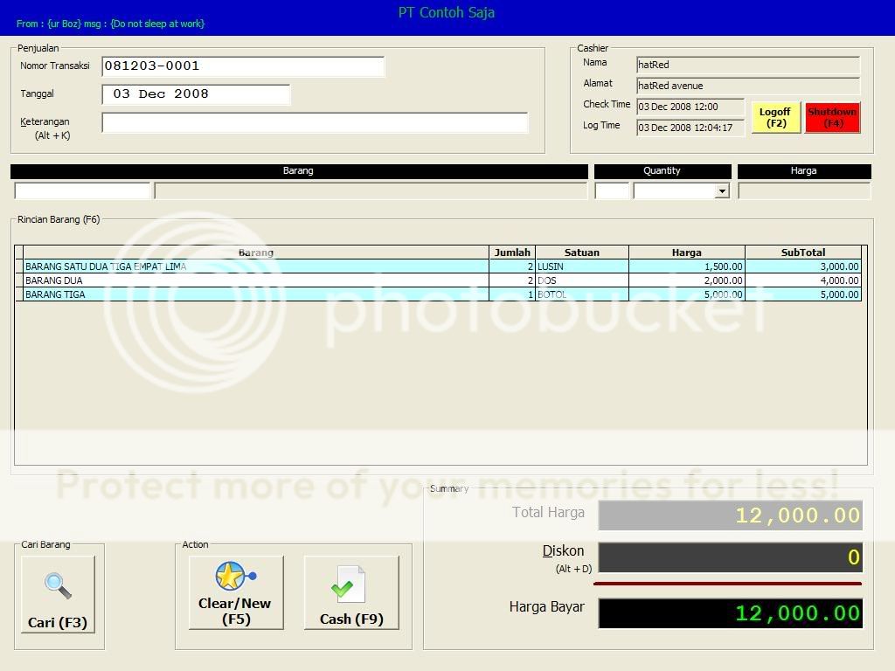This screenshot has width=895, height=671.
Task: Open the quantity unit dropdown arrow
Action: coord(722,191)
